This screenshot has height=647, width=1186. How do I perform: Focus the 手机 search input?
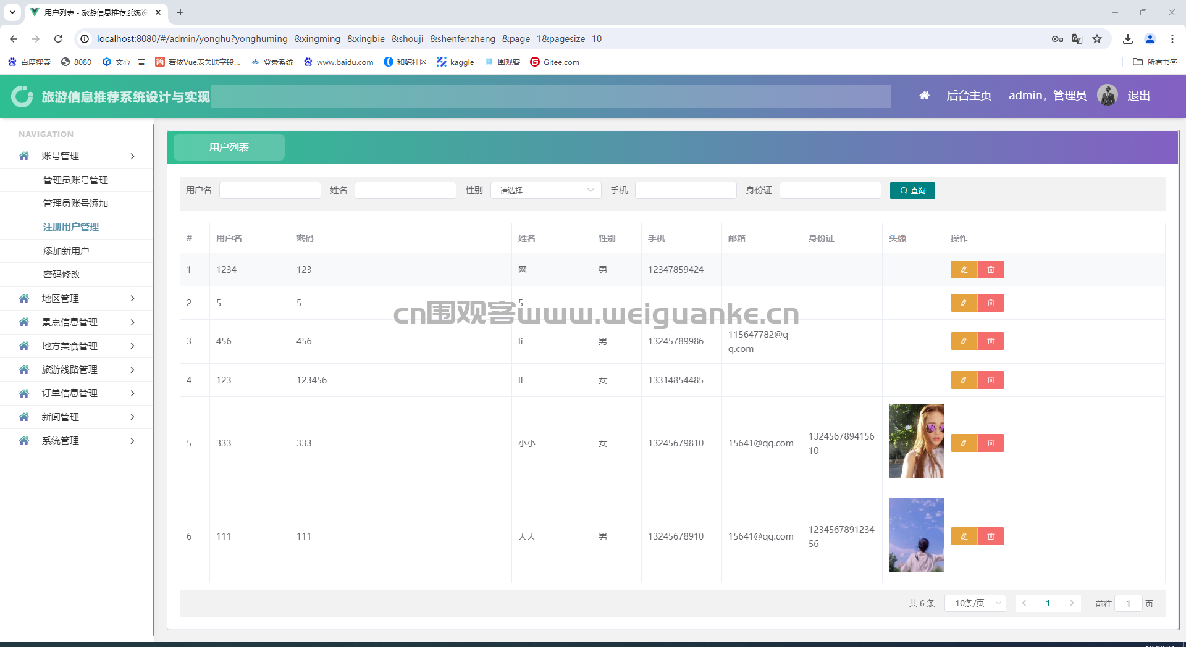click(x=686, y=190)
